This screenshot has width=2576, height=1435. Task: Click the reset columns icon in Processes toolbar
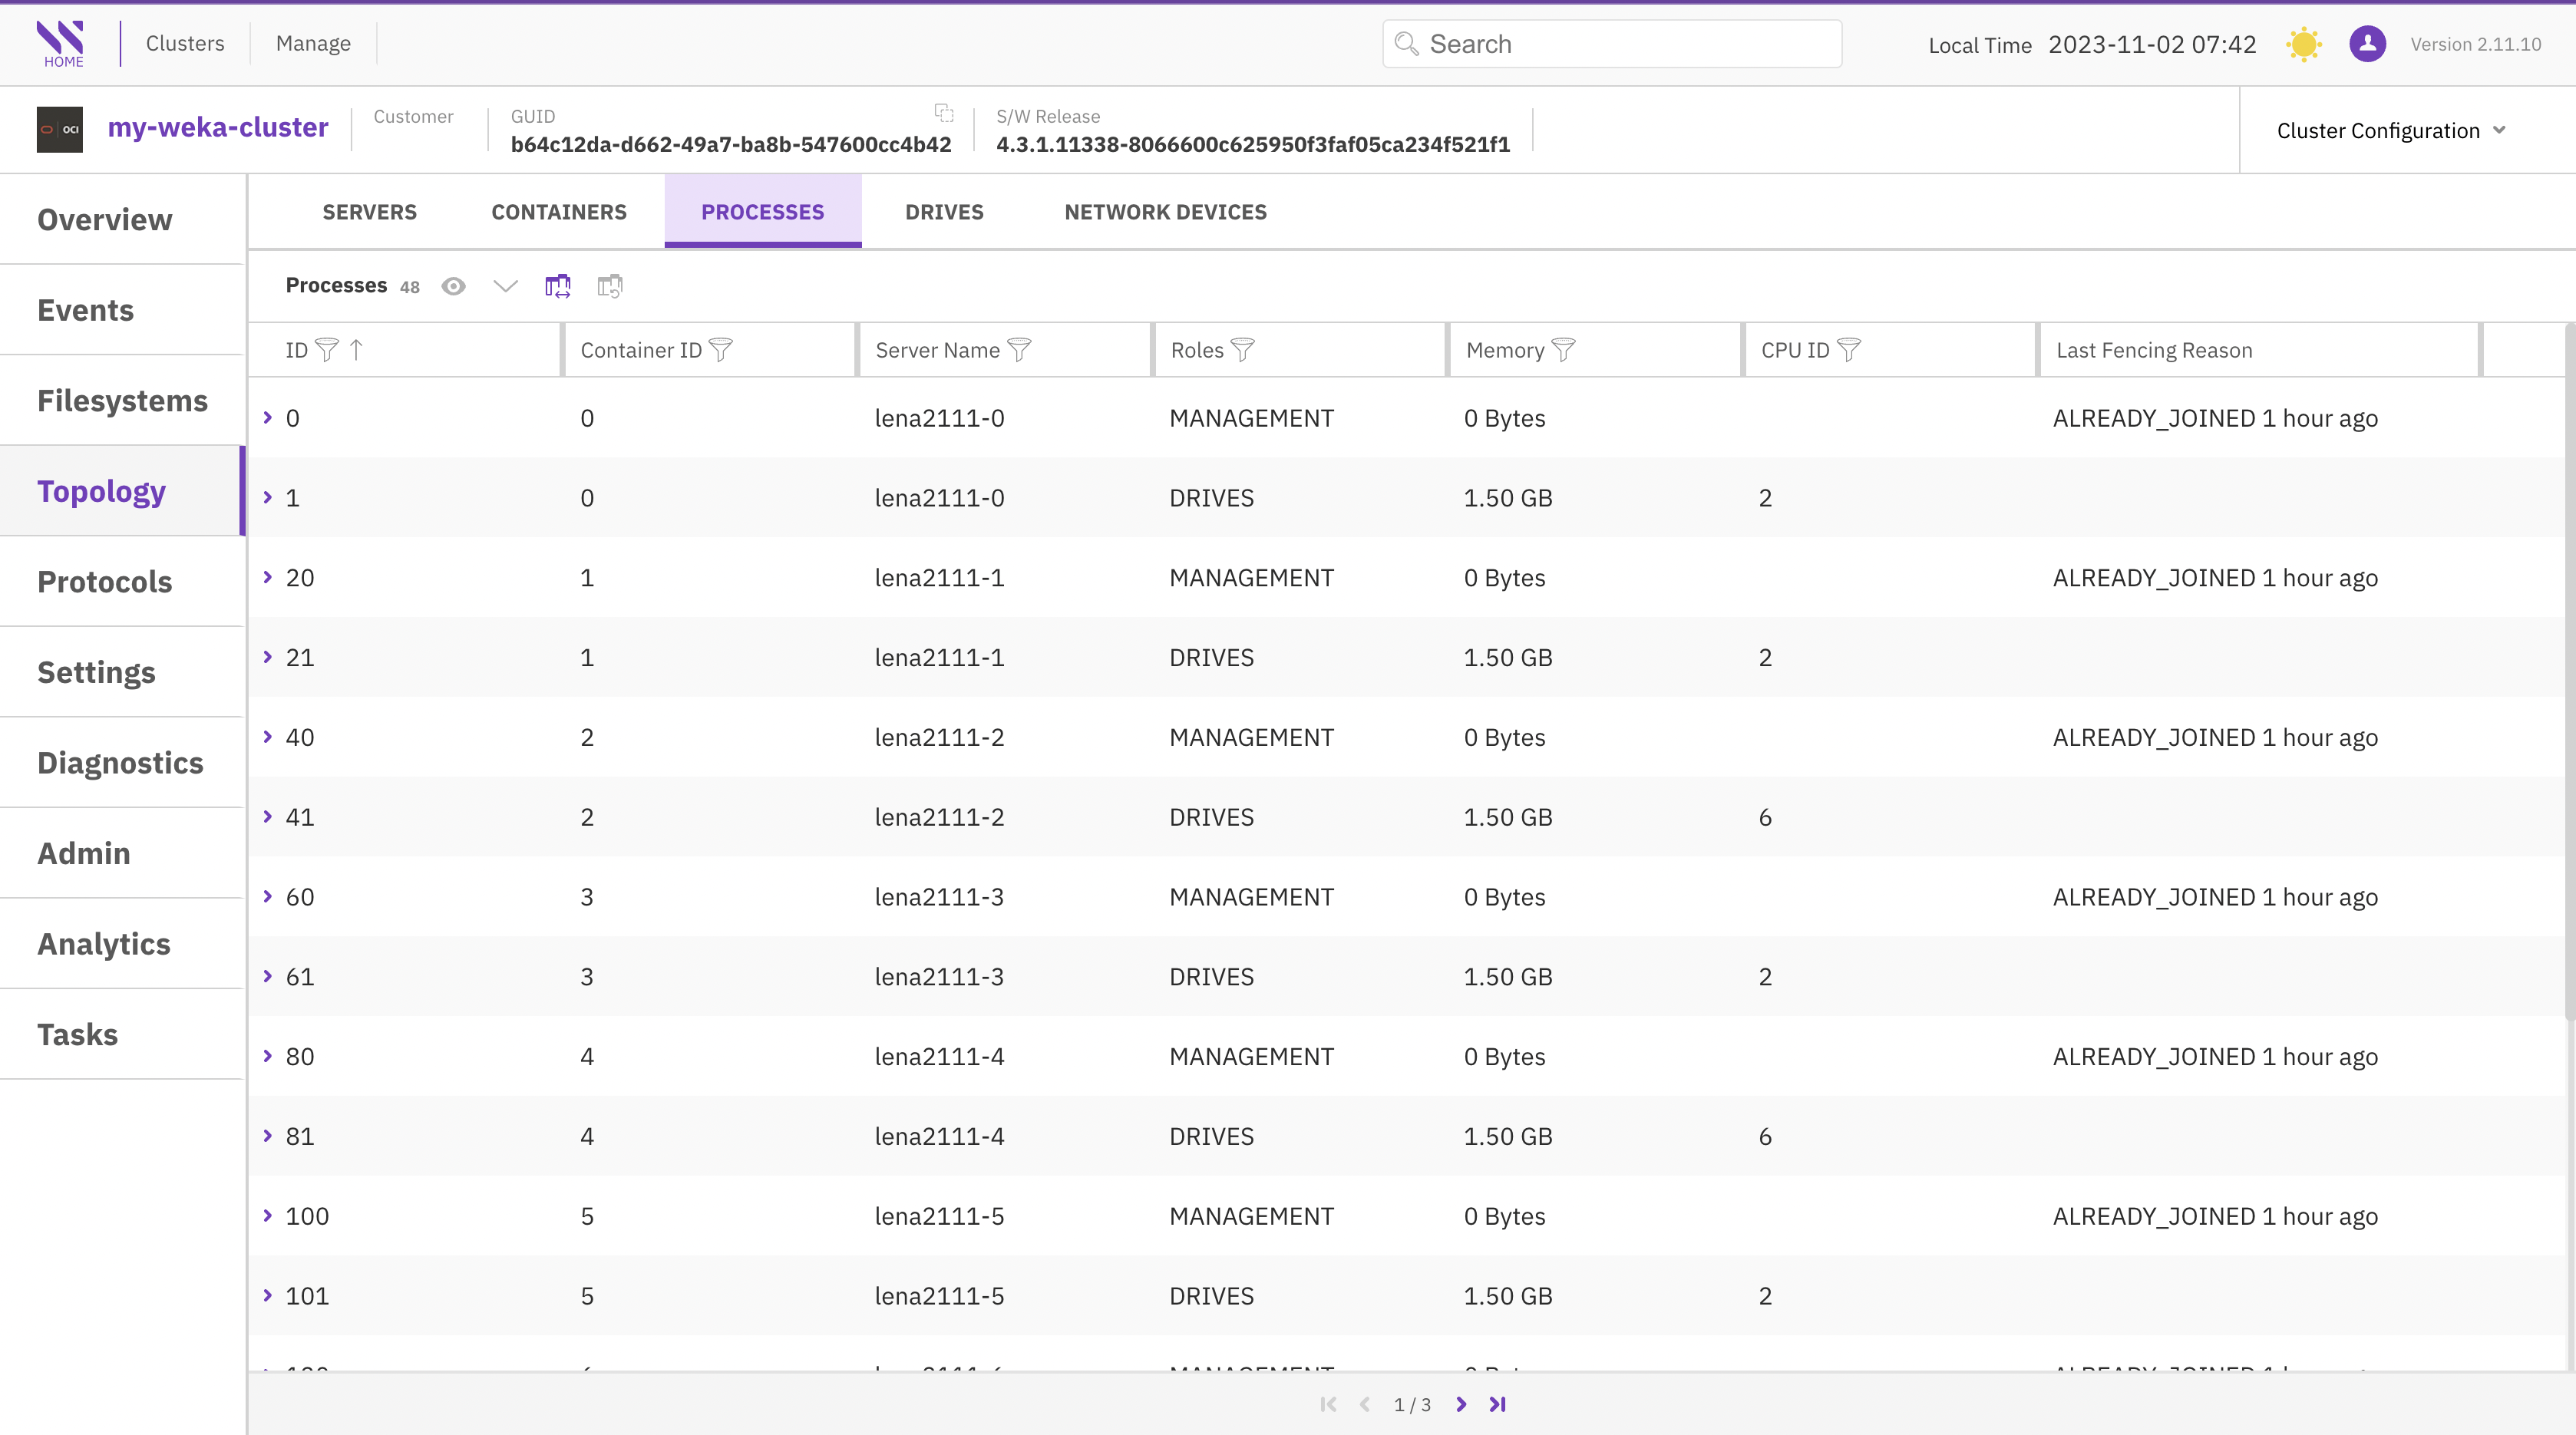(609, 286)
